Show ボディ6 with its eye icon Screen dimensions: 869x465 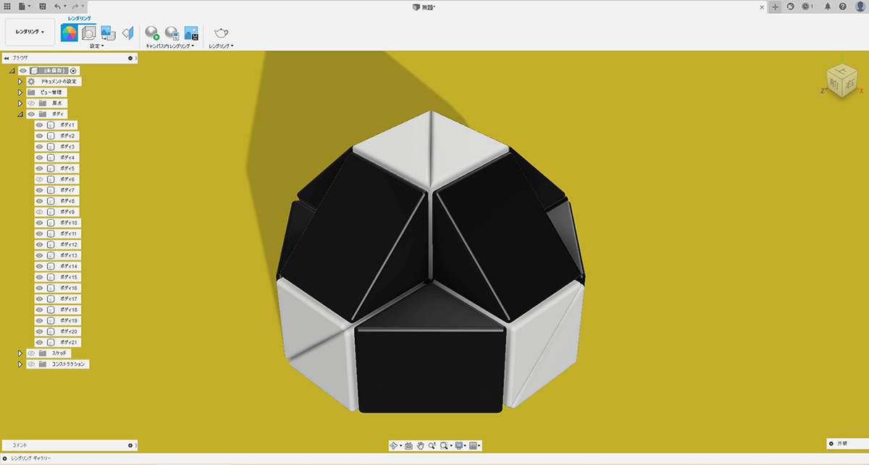point(40,179)
